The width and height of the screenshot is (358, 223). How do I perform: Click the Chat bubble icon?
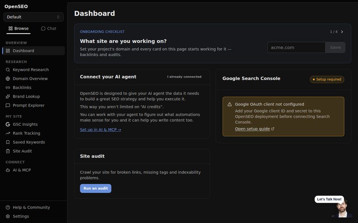click(43, 28)
